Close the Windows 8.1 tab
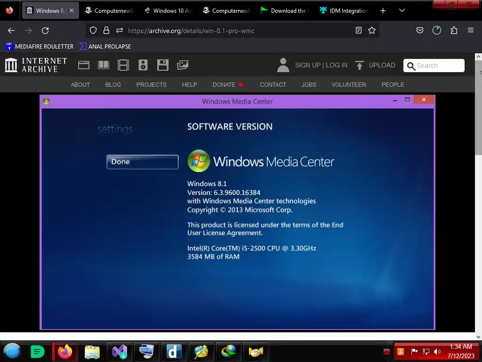 click(x=72, y=10)
